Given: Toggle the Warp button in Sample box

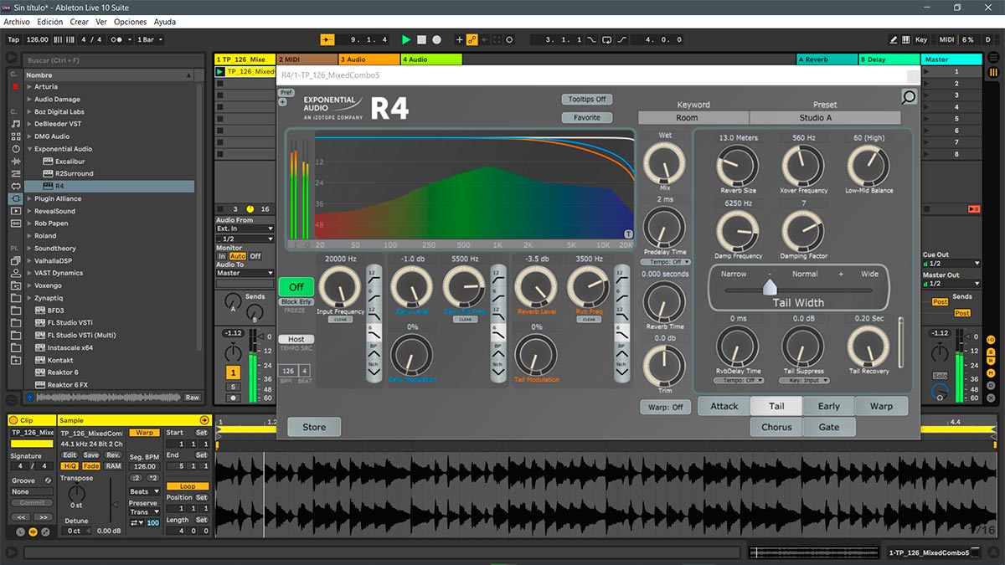Looking at the screenshot, I should pyautogui.click(x=145, y=433).
